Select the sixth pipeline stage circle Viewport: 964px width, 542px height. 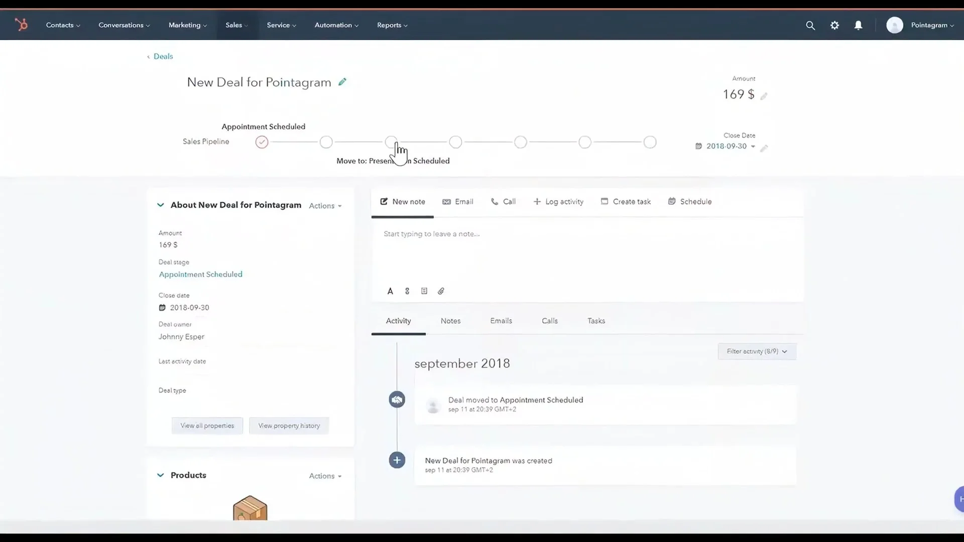[x=585, y=142]
